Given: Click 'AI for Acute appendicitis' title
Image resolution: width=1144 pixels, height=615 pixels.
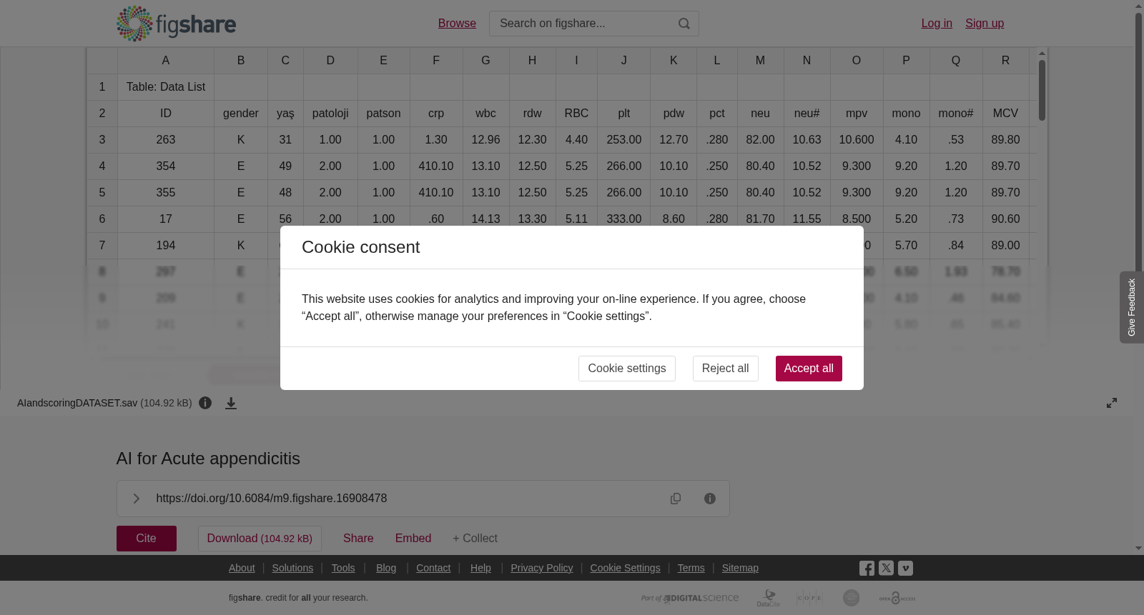Looking at the screenshot, I should tap(208, 459).
